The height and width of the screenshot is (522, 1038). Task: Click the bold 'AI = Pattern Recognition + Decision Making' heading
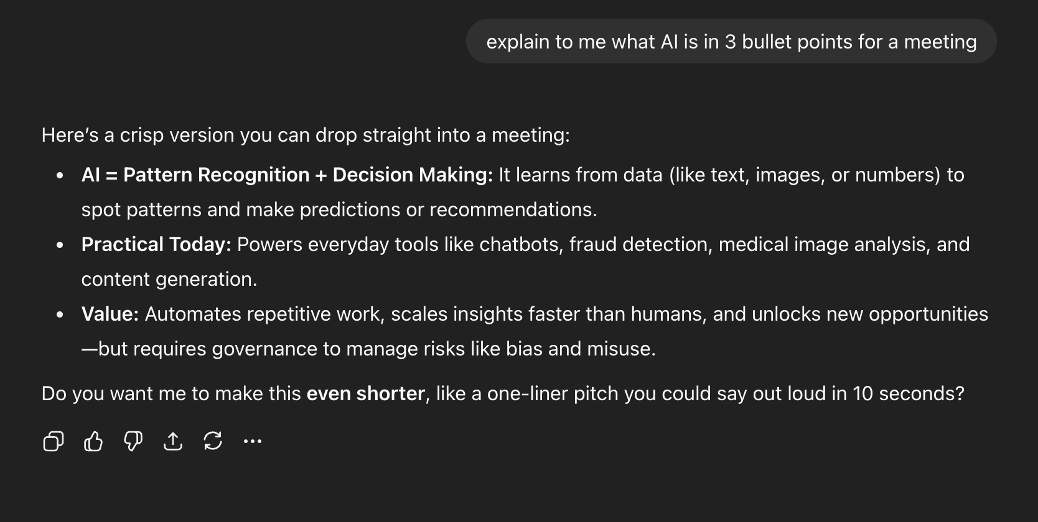pos(286,175)
